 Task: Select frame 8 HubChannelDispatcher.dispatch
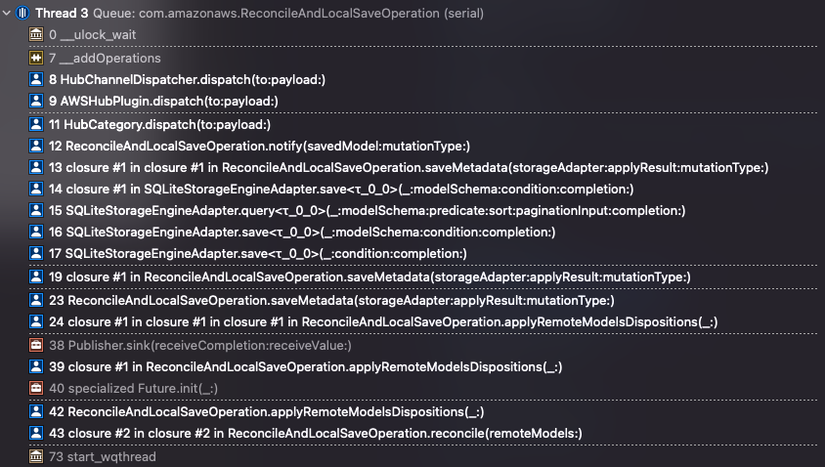[187, 79]
